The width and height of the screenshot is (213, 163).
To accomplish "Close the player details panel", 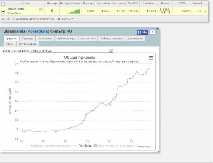I will coord(157,29).
